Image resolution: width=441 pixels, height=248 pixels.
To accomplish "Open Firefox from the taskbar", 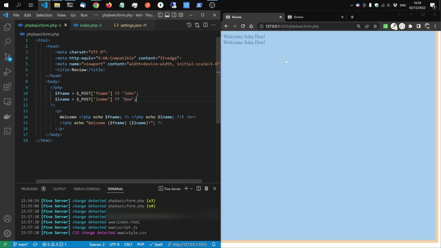I will (109, 5).
